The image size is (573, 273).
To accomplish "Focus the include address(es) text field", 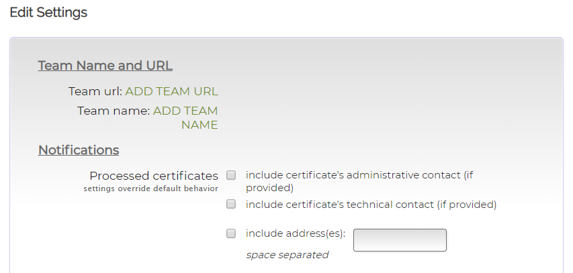I will pyautogui.click(x=400, y=240).
